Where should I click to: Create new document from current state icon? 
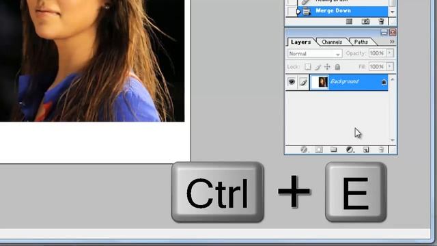[x=349, y=21]
